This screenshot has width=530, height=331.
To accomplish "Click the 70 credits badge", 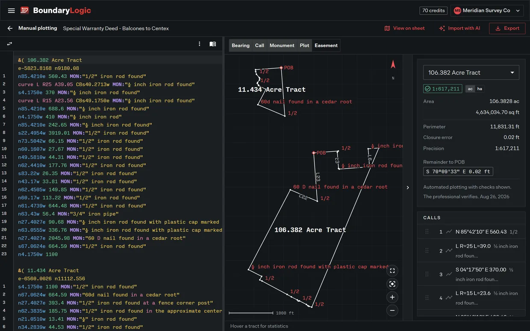I will coord(434,11).
